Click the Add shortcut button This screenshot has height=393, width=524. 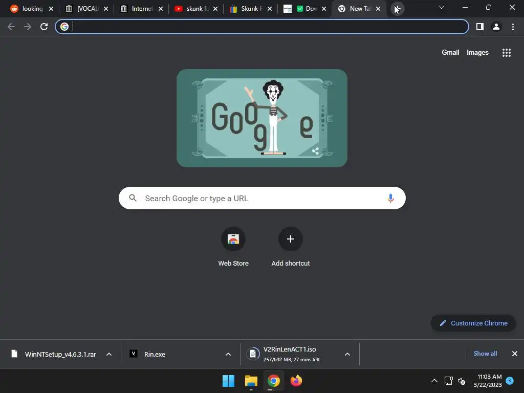pos(291,247)
